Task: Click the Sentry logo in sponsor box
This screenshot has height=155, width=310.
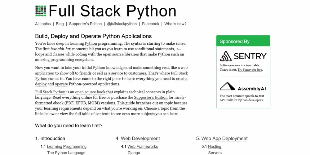Action: [x=243, y=56]
